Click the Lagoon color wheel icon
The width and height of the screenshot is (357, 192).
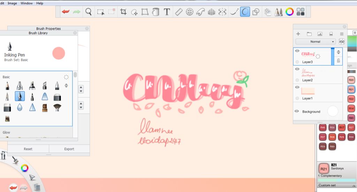tap(25, 168)
